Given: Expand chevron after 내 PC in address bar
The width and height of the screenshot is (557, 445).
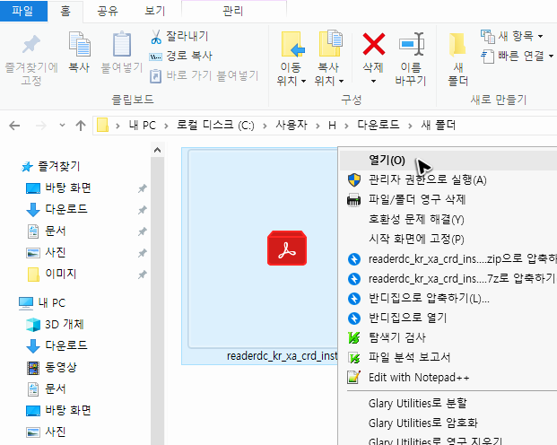Looking at the screenshot, I should coord(166,126).
